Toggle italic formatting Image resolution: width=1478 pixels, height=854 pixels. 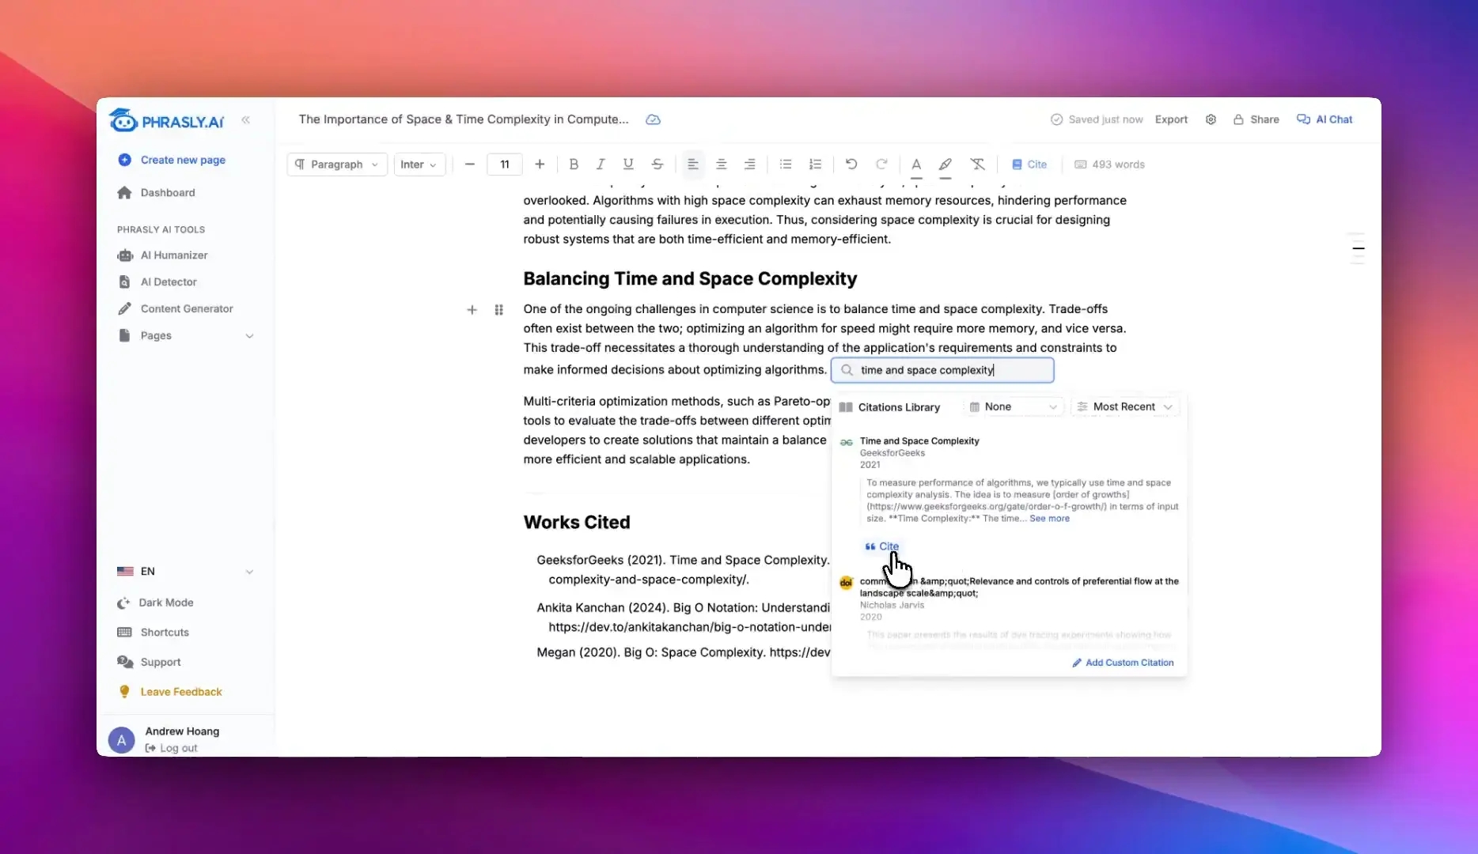pyautogui.click(x=601, y=164)
